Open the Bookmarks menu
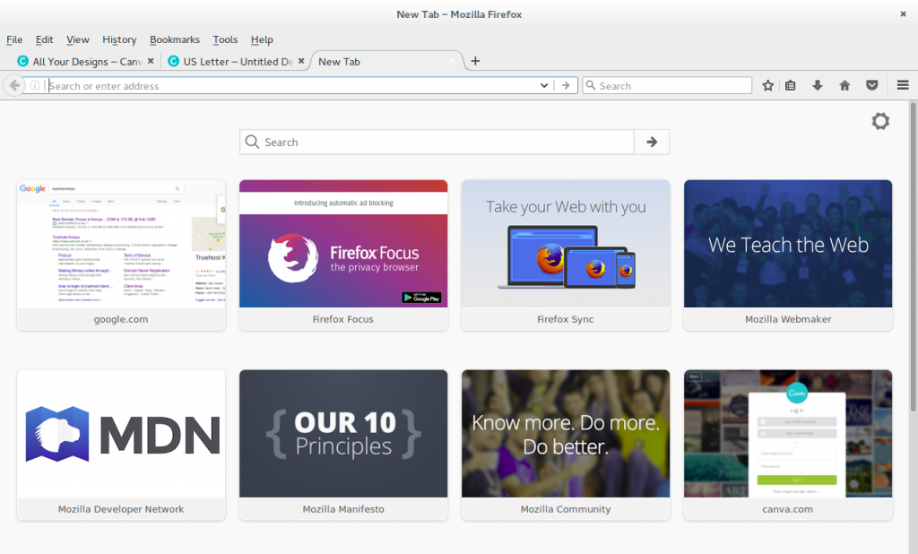This screenshot has width=918, height=554. click(174, 39)
